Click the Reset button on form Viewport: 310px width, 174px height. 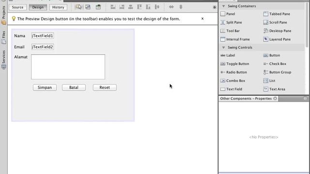105,87
